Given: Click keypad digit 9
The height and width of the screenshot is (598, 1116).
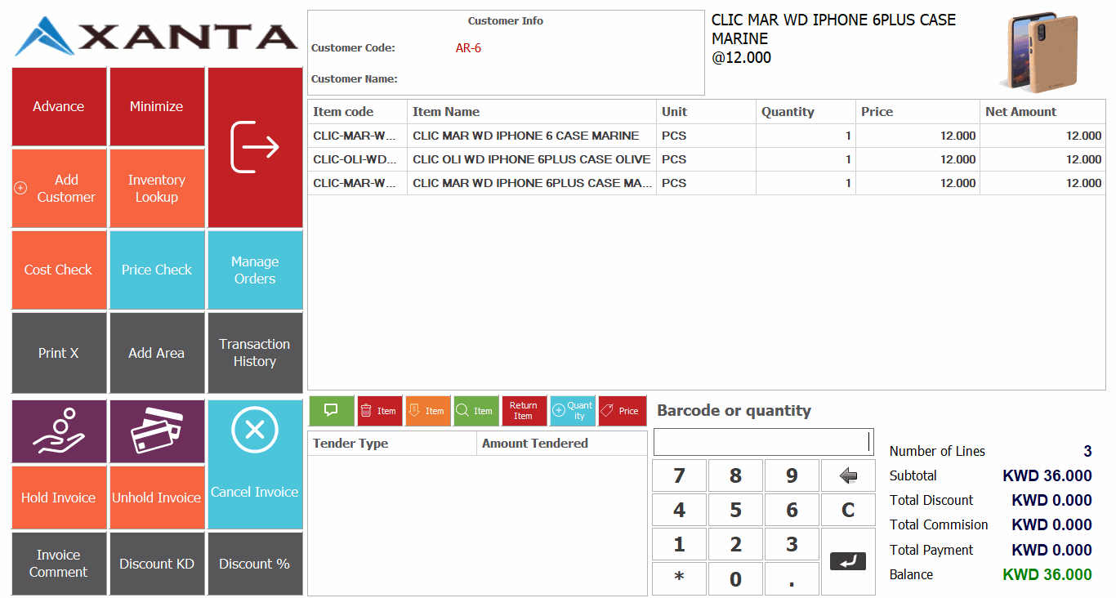Looking at the screenshot, I should tap(792, 475).
